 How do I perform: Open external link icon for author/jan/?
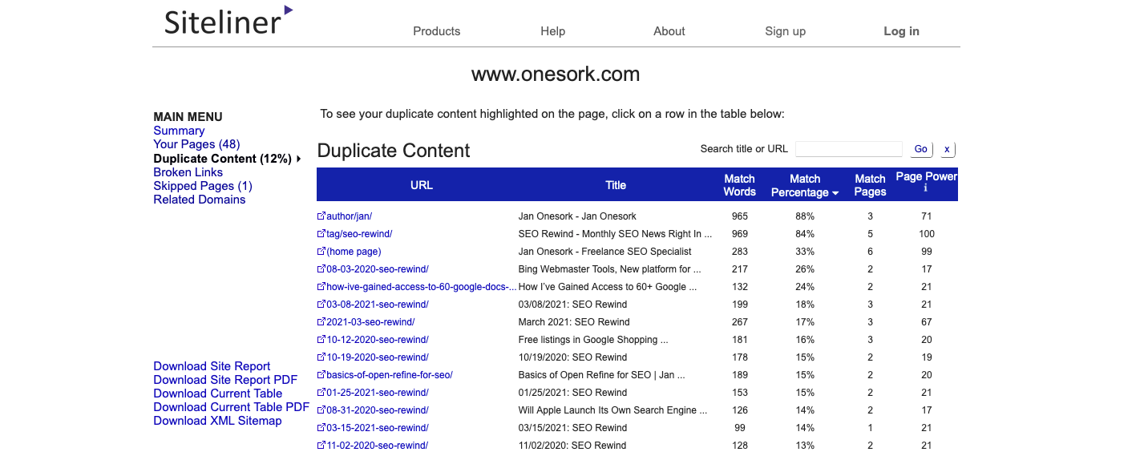321,216
